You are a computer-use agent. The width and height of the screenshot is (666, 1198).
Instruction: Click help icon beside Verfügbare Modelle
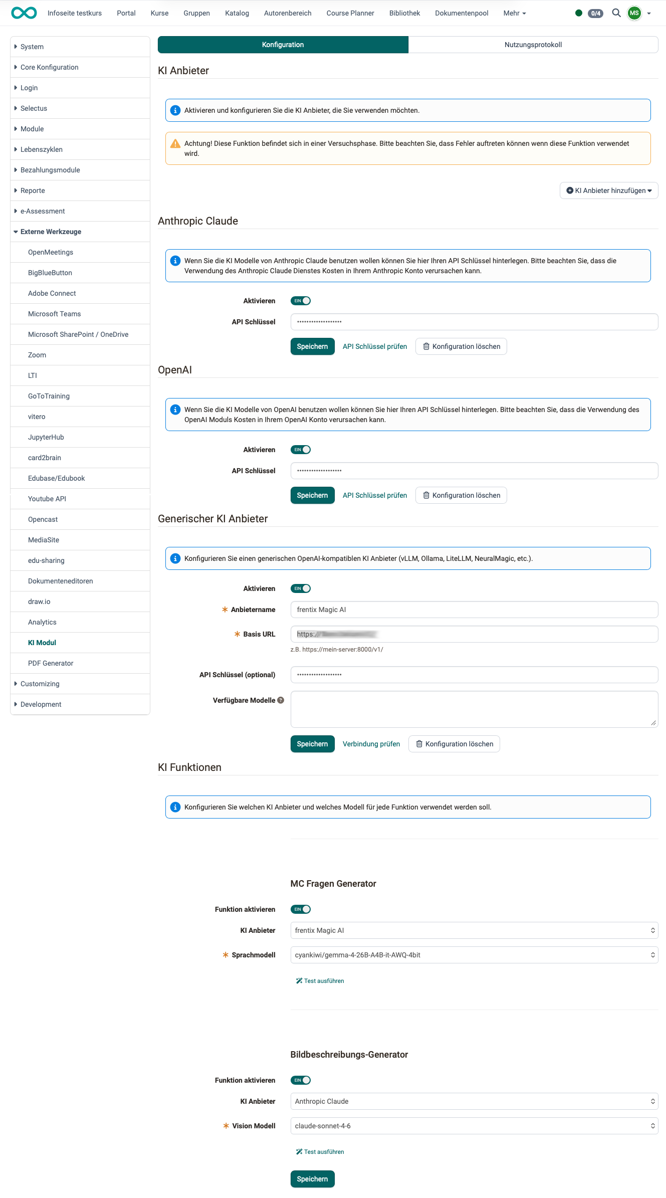point(281,700)
